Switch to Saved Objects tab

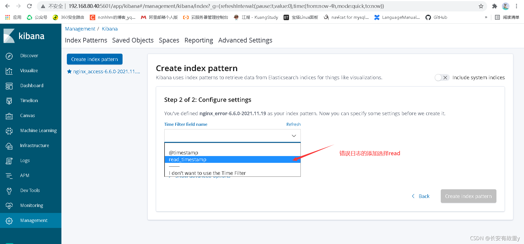pyautogui.click(x=133, y=40)
